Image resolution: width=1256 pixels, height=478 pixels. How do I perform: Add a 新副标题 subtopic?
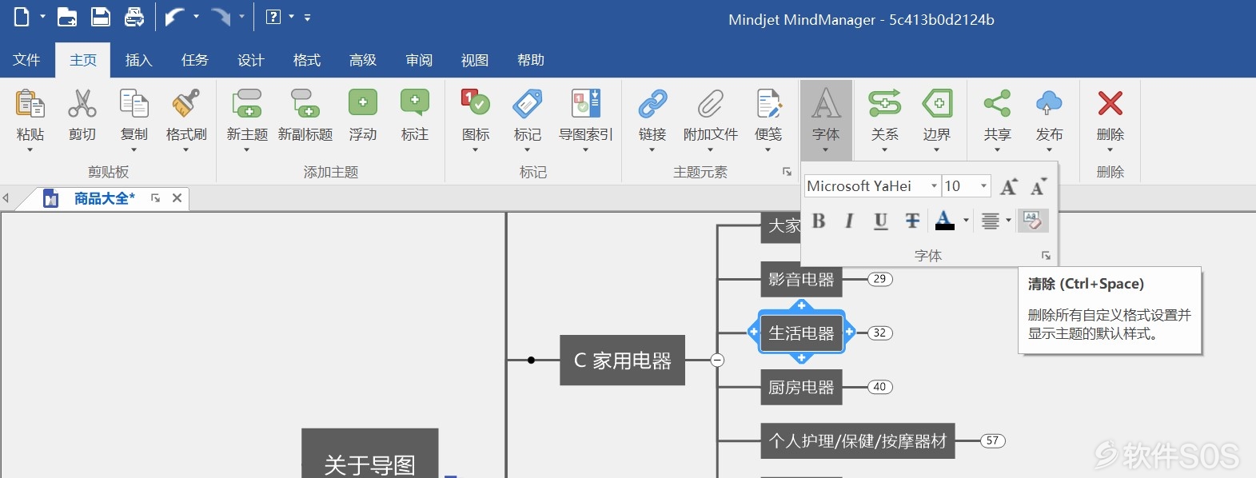pyautogui.click(x=305, y=115)
